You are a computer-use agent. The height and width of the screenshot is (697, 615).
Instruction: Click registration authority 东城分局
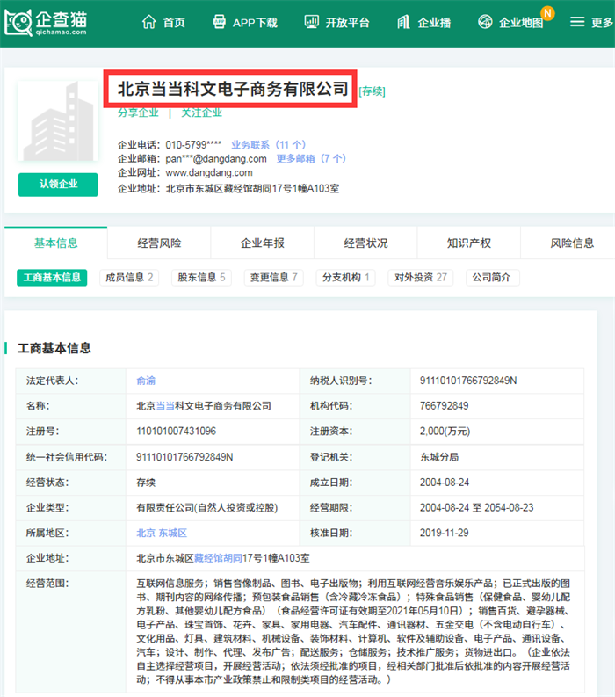point(439,457)
